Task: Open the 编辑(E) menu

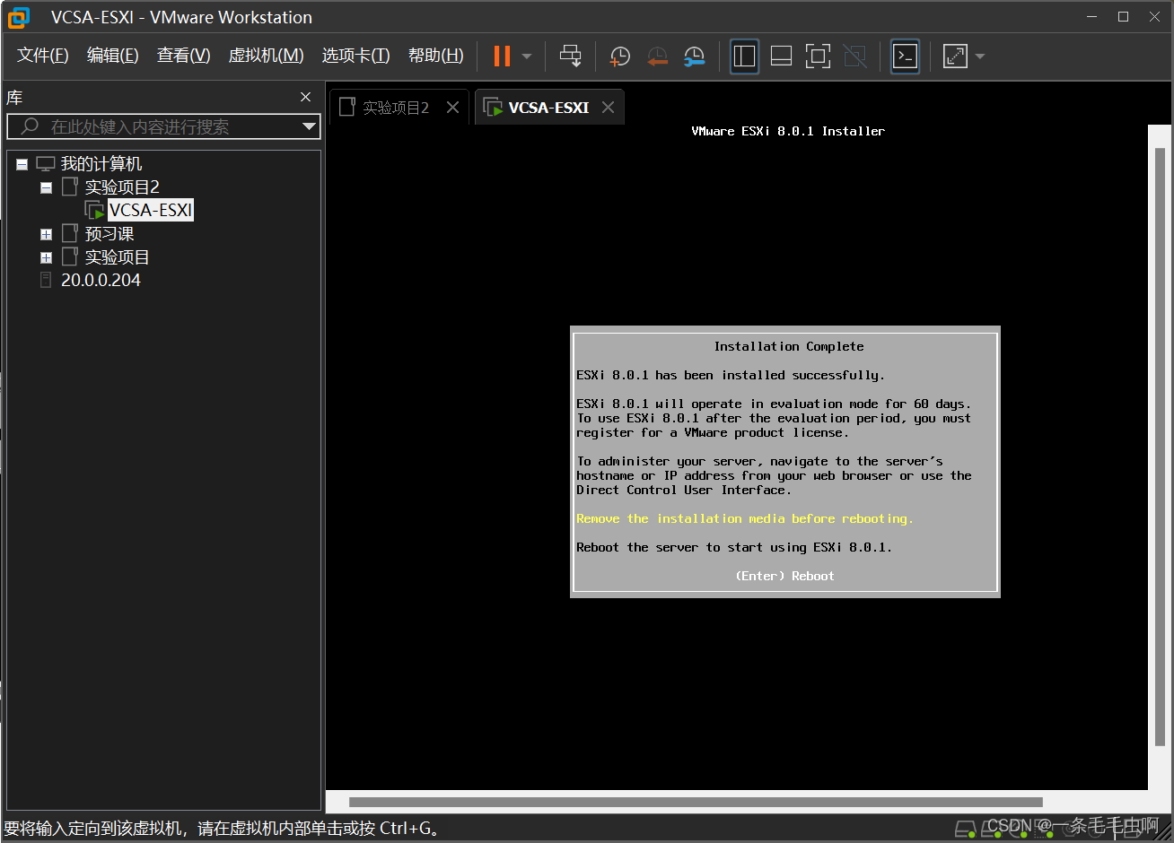Action: point(112,56)
